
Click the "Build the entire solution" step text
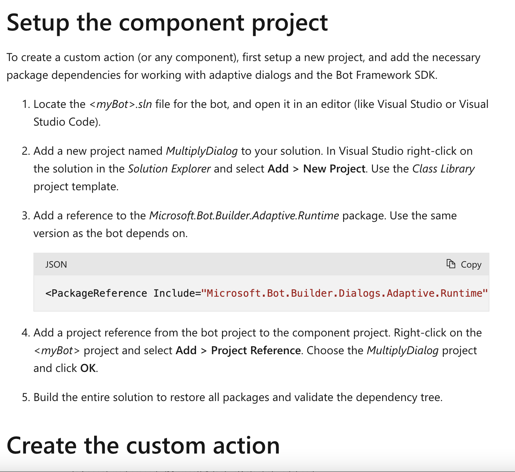(238, 397)
